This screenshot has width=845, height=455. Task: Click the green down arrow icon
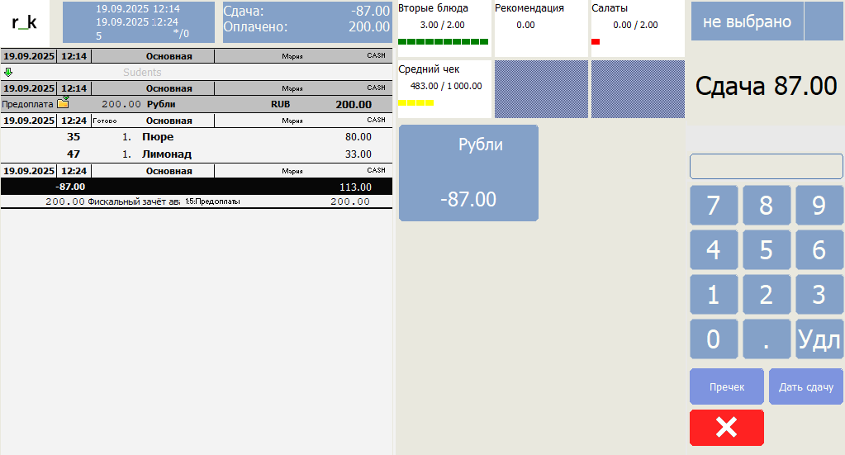coord(8,73)
